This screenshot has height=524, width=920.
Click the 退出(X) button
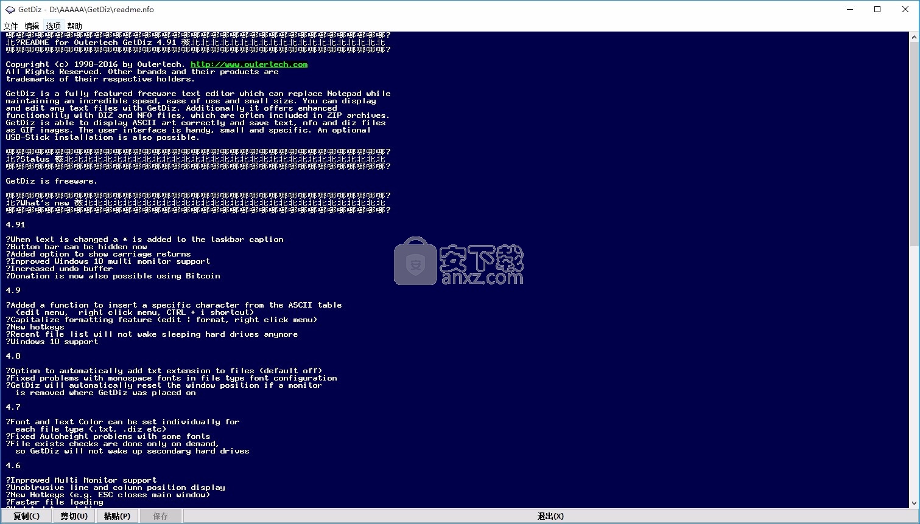550,516
